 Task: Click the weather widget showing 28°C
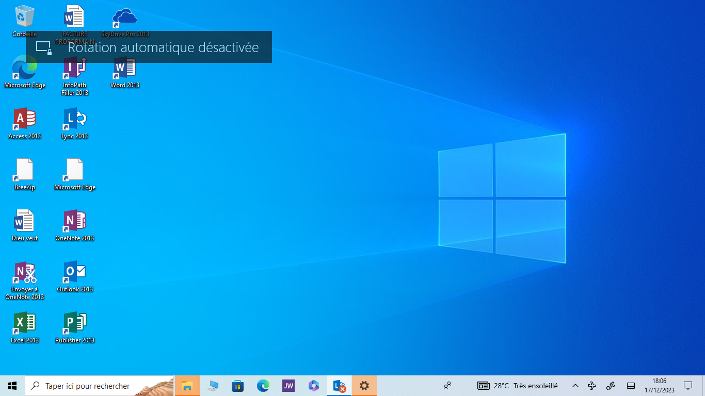coord(518,386)
